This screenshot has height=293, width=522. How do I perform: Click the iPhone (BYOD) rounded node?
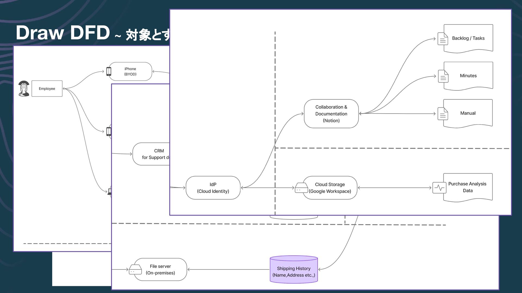pyautogui.click(x=130, y=71)
